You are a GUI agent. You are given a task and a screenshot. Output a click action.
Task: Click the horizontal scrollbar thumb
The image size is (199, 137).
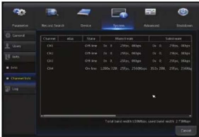pyautogui.click(x=79, y=116)
